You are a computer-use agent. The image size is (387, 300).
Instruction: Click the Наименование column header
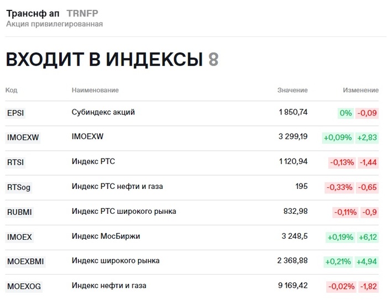(95, 90)
